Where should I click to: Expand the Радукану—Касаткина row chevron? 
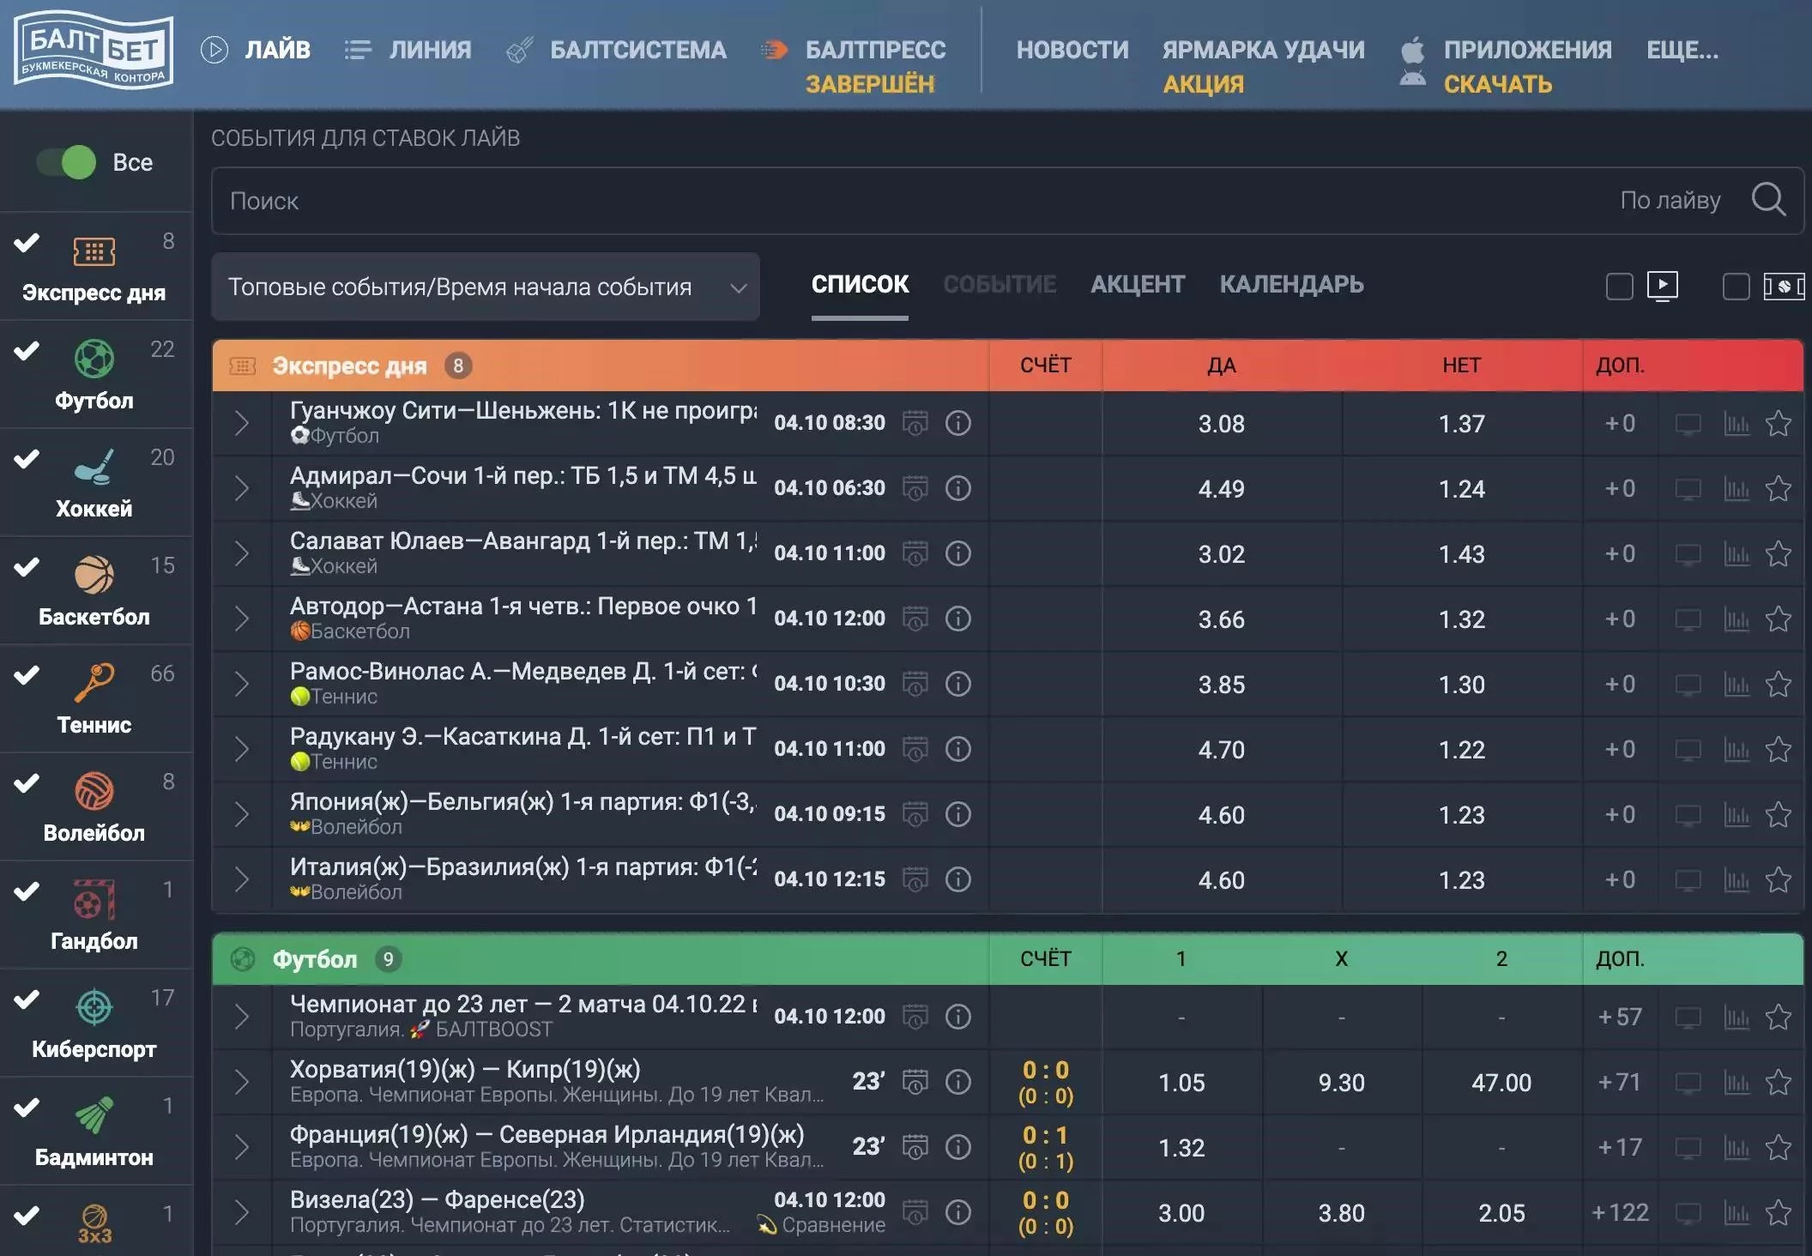(x=242, y=749)
